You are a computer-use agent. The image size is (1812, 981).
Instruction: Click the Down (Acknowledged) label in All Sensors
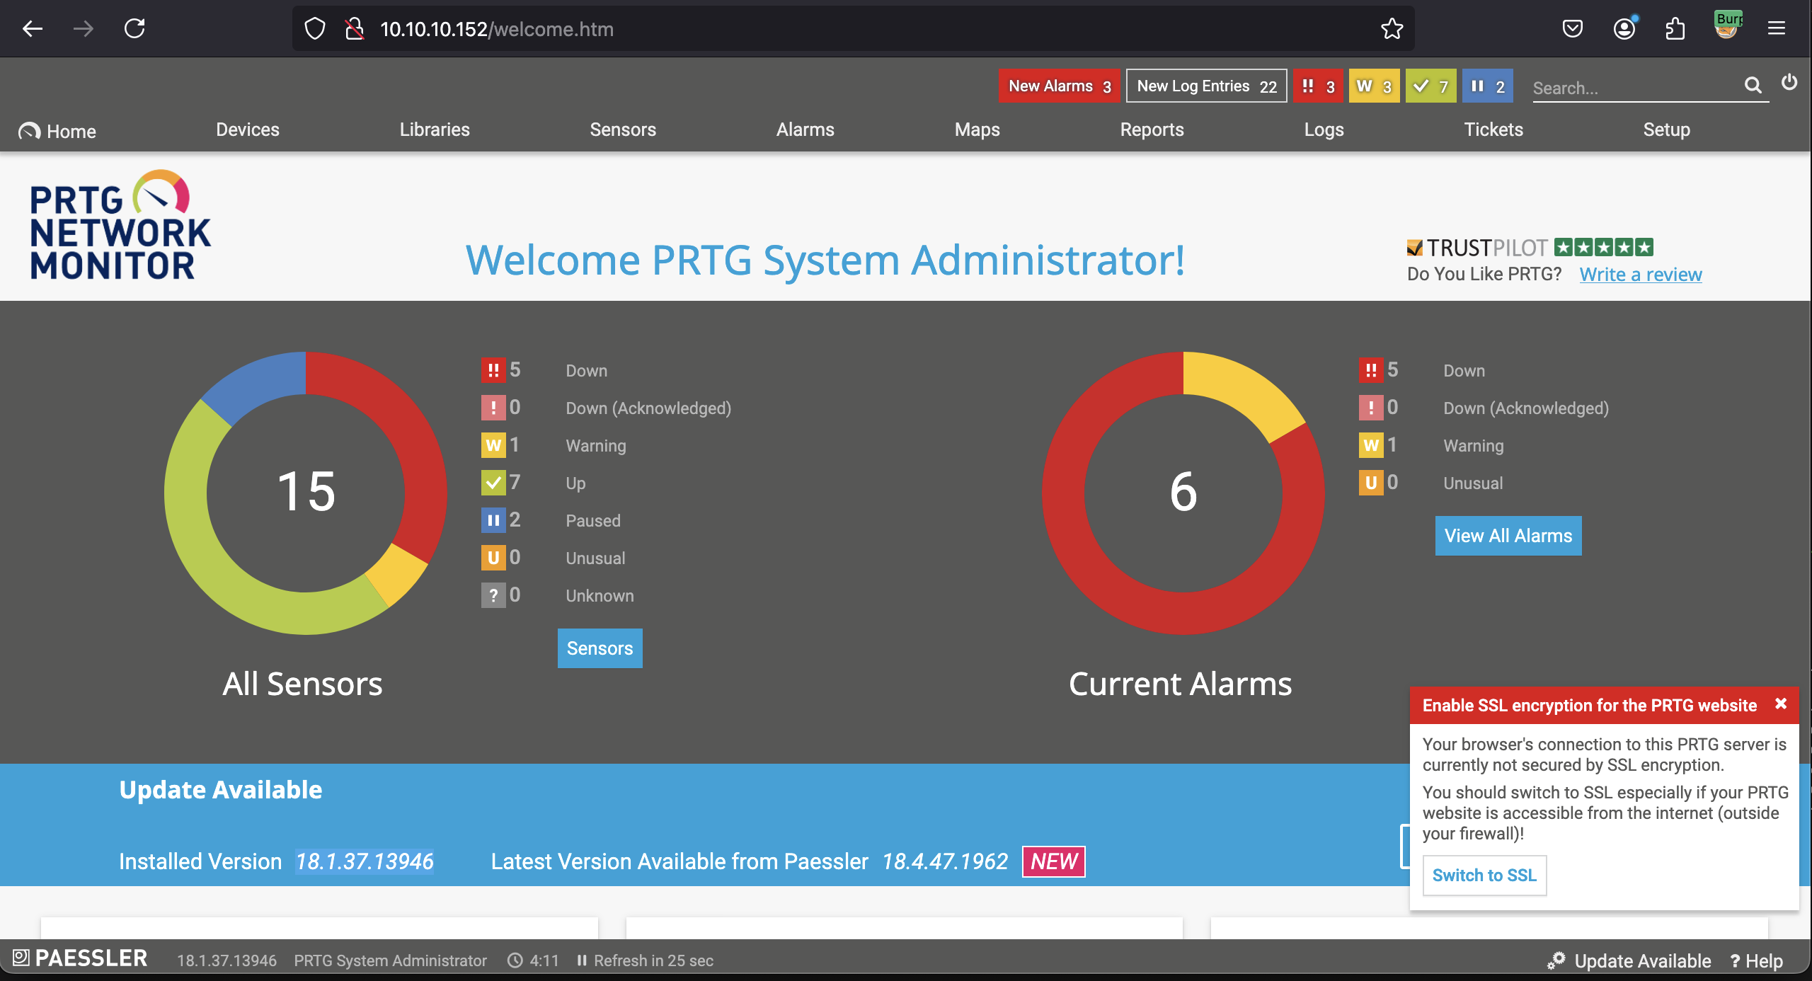[648, 408]
